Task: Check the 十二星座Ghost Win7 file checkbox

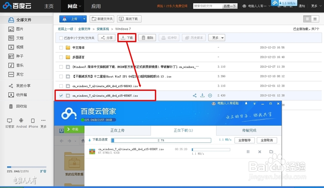Action: (x=61, y=76)
